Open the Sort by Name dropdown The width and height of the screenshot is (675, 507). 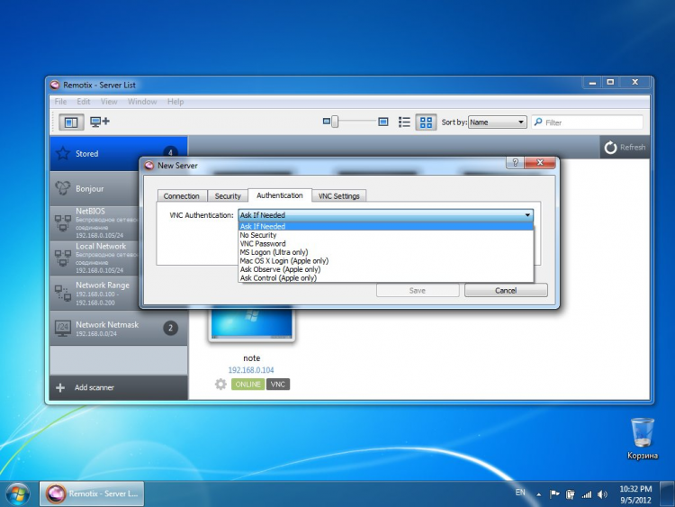497,122
